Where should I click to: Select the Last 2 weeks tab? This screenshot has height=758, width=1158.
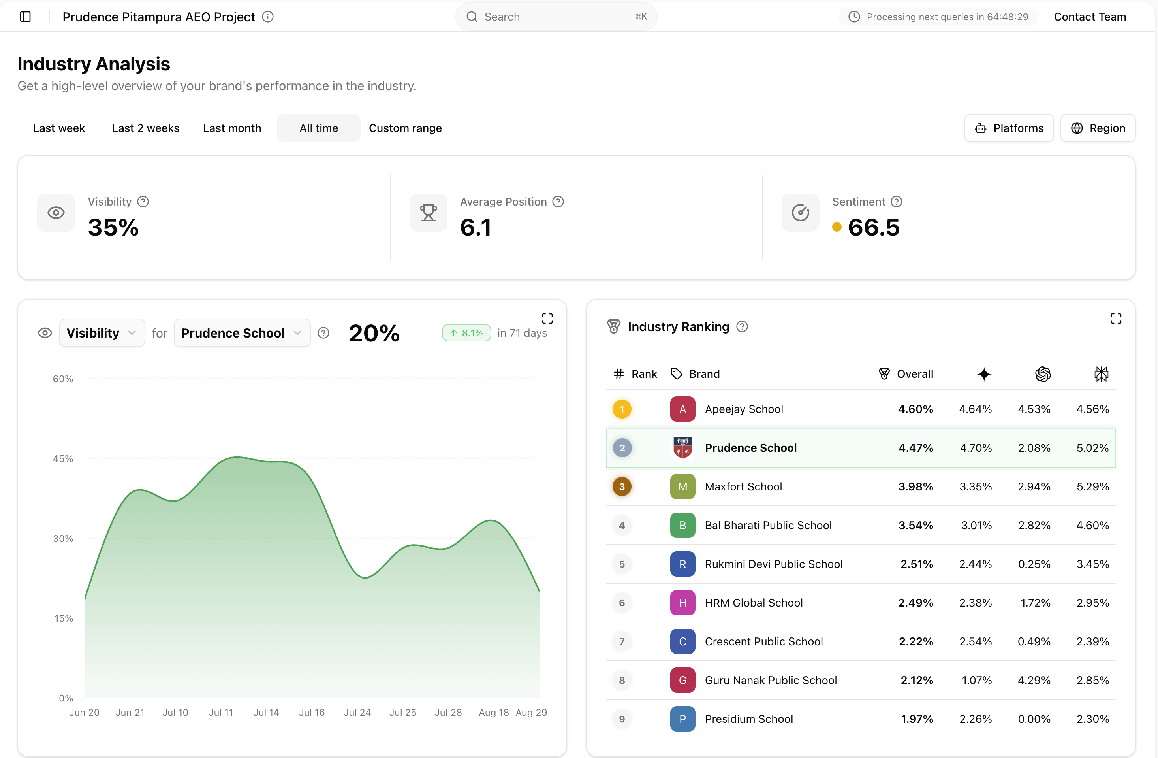pyautogui.click(x=145, y=128)
